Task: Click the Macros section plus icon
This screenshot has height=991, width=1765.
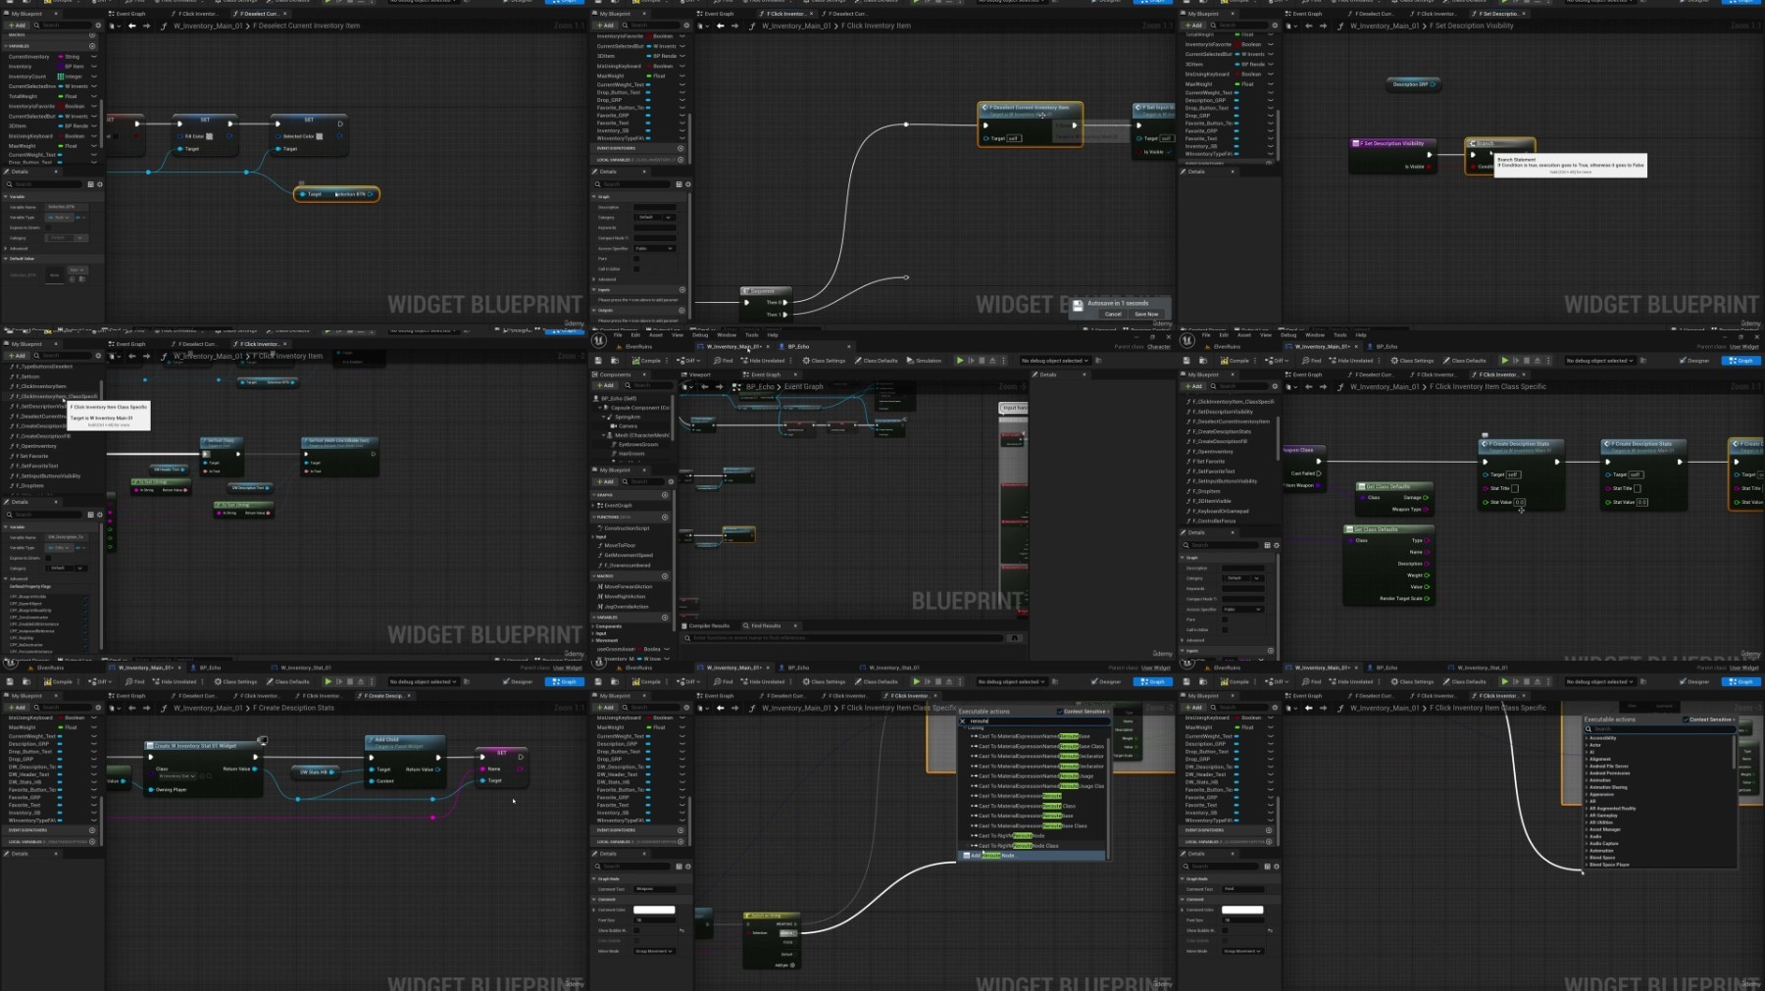Action: click(x=665, y=576)
